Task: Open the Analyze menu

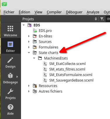Action: point(93,12)
